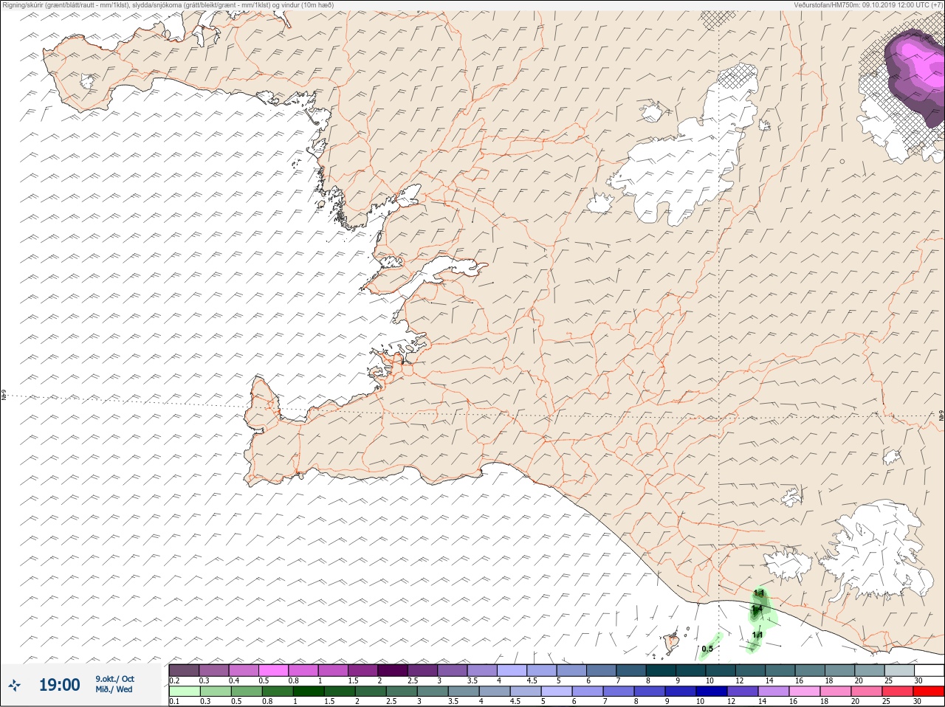
Task: Select the 19:00 forecast time label
Action: (x=59, y=685)
